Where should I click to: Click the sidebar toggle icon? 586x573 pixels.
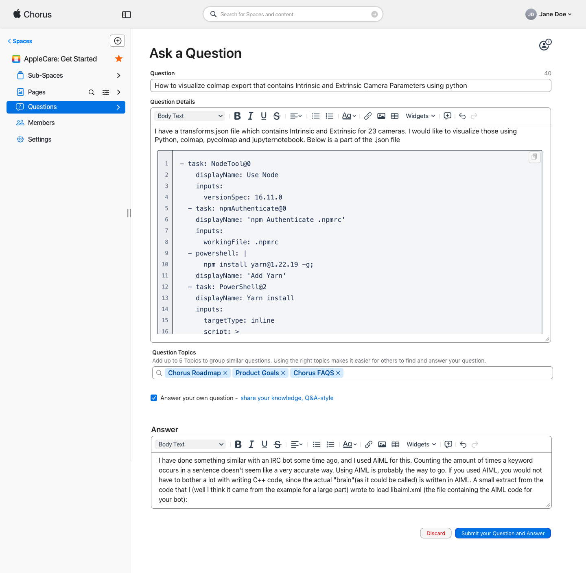(x=127, y=15)
